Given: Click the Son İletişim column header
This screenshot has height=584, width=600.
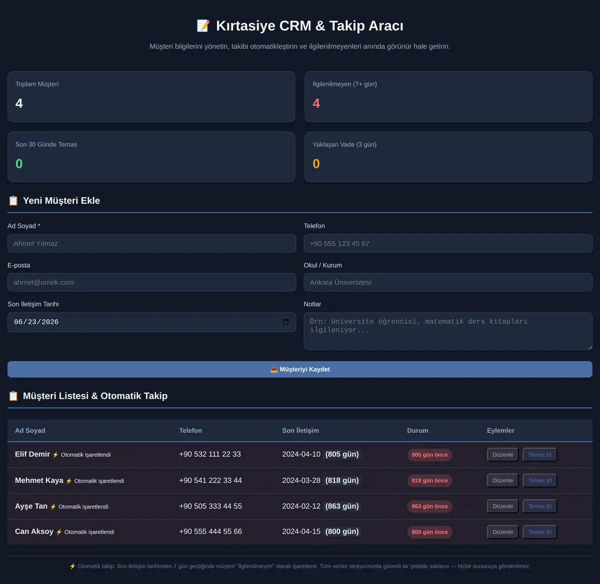Looking at the screenshot, I should coord(300,431).
